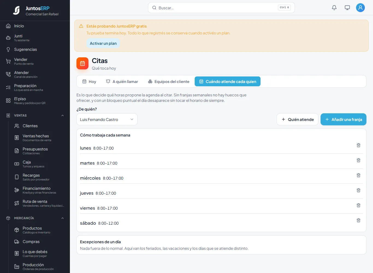This screenshot has width=373, height=273.
Task: Switch to Equipos del cliente tab
Action: click(168, 81)
